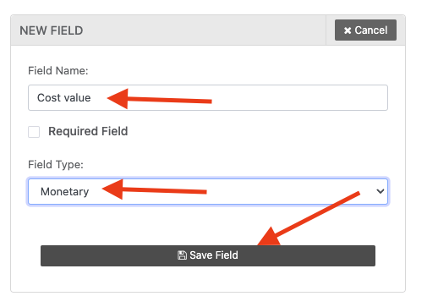The height and width of the screenshot is (307, 438).
Task: Save the field with the Save Field button
Action: tap(208, 255)
